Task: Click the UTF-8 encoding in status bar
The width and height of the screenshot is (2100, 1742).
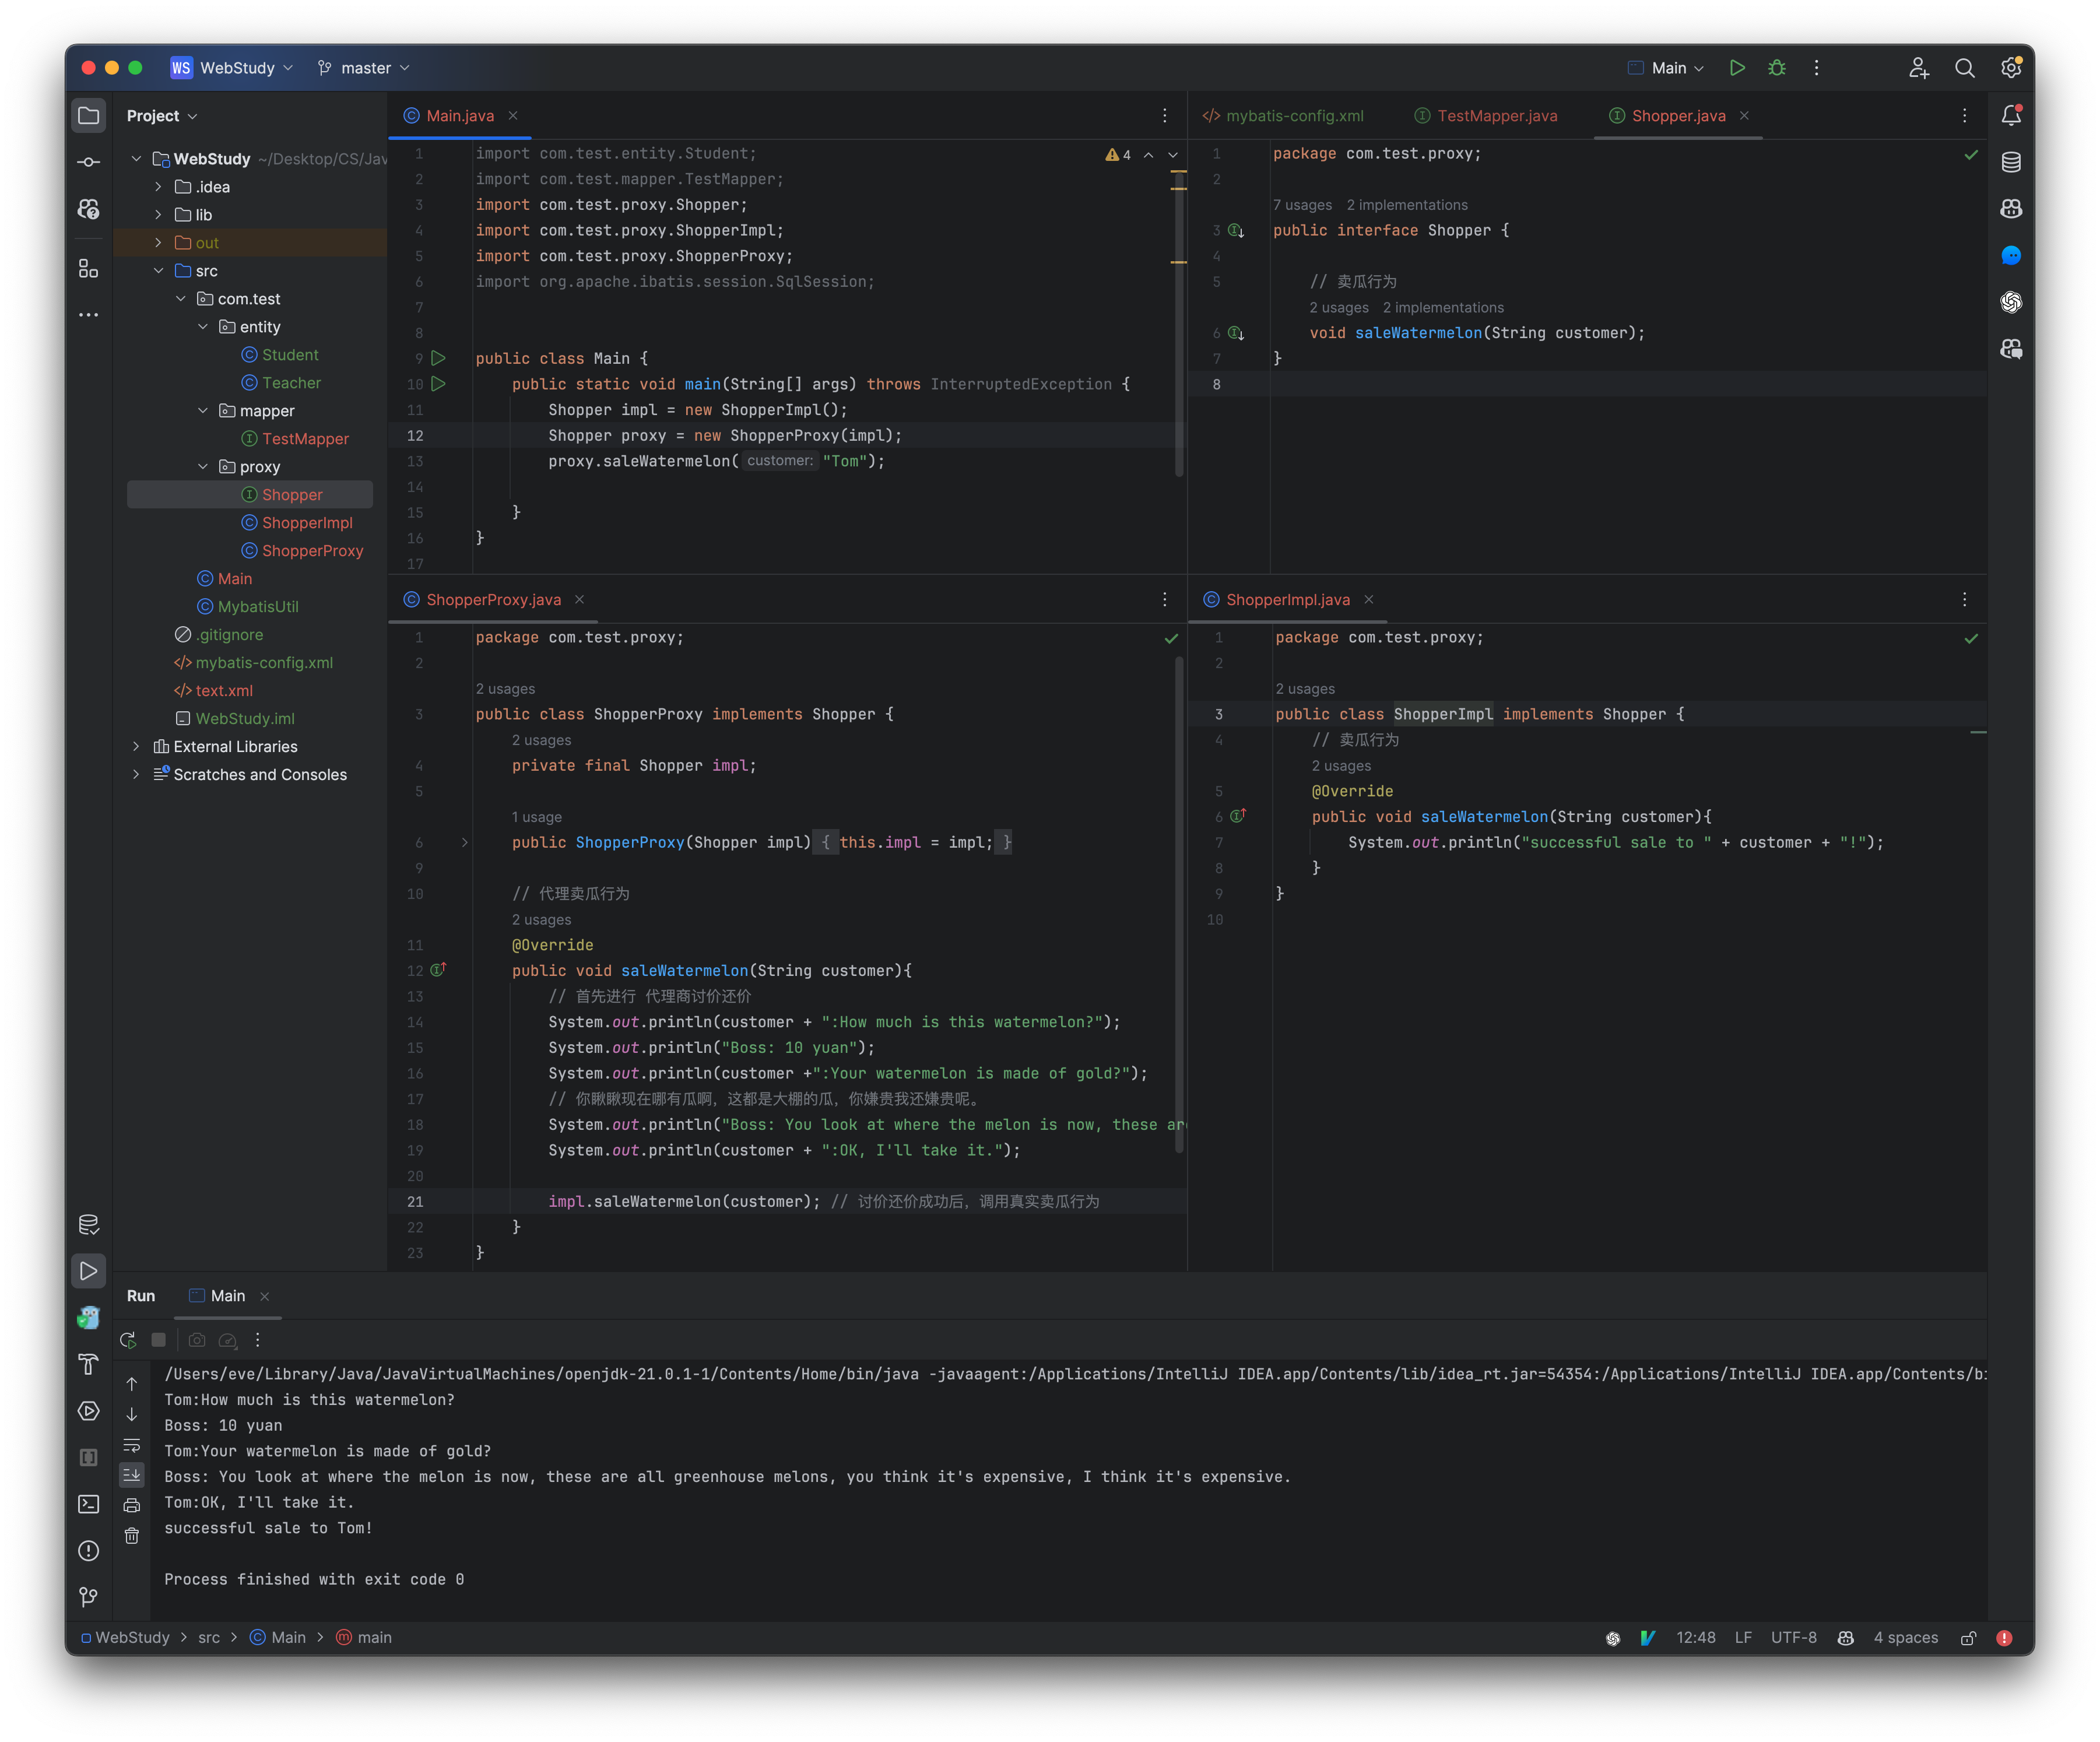Action: [x=1794, y=1638]
